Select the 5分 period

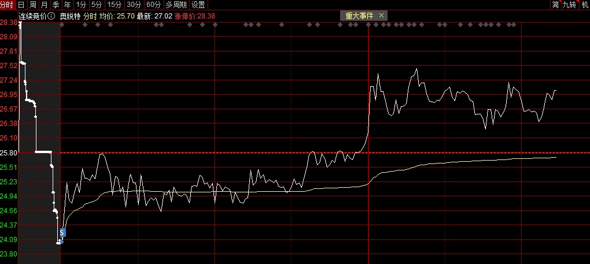coord(97,5)
